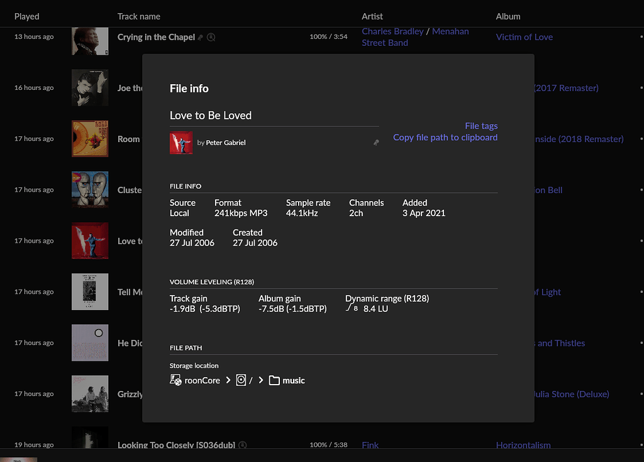
Task: Click the pick icon beside Peter Gabriel
Action: (376, 143)
